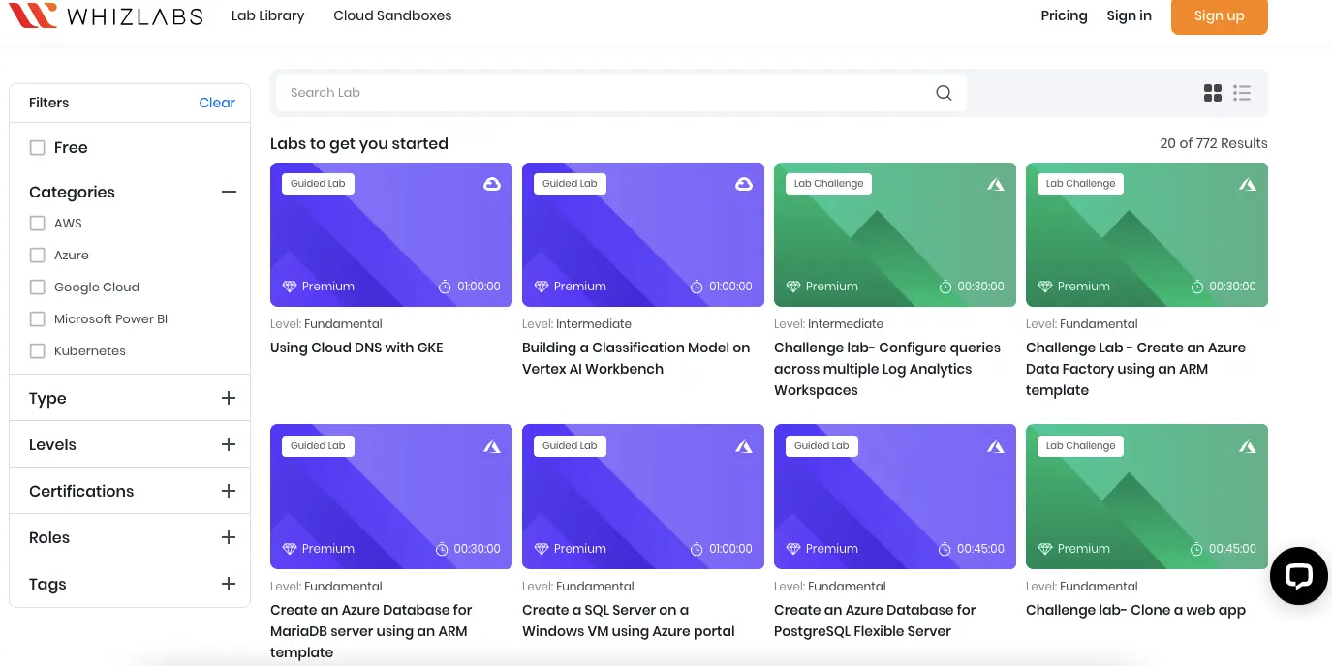This screenshot has height=666, width=1332.
Task: Click Premium diamond icon on Using Cloud DNS card
Action: click(x=290, y=287)
